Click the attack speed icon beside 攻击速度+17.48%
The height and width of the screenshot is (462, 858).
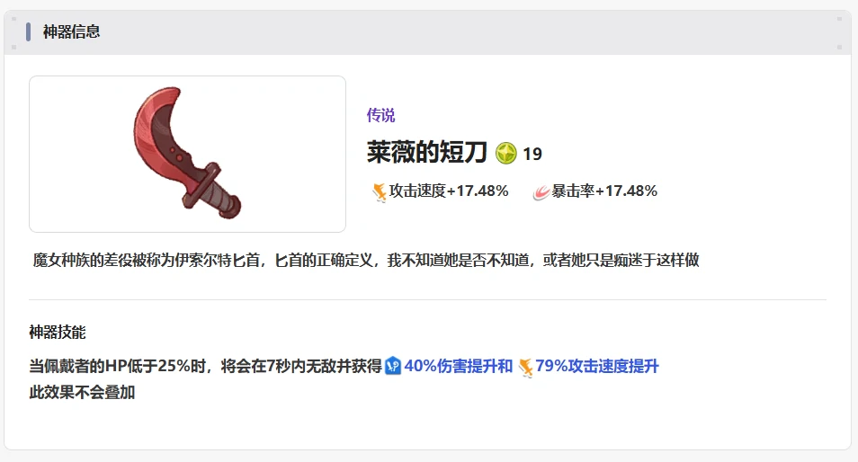point(380,192)
